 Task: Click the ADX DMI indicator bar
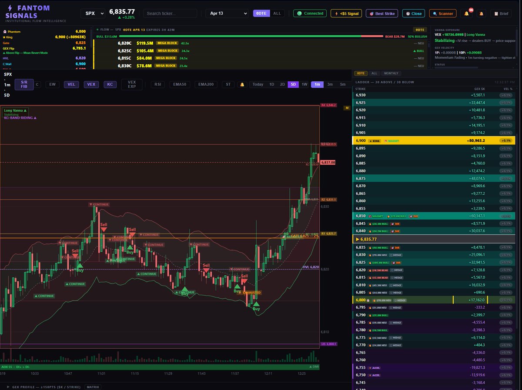pyautogui.click(x=159, y=367)
